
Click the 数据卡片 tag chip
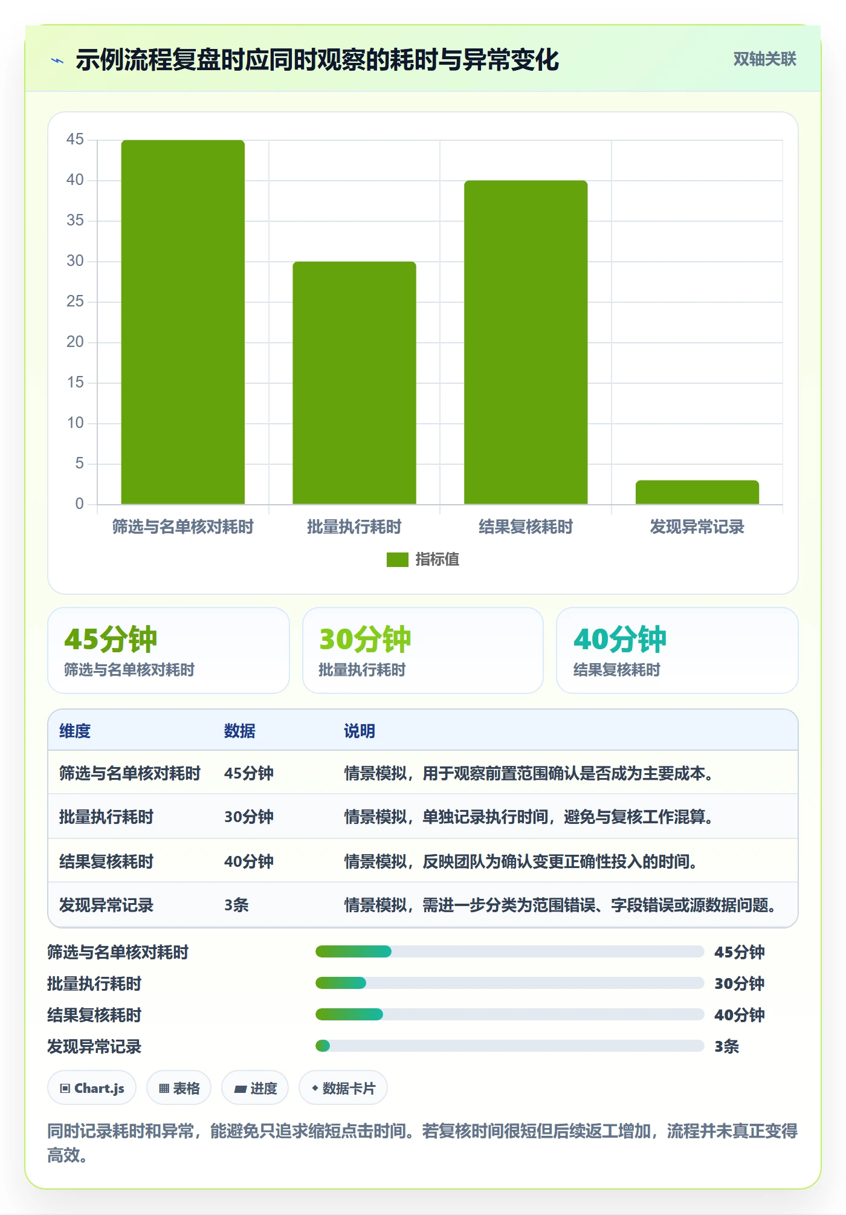point(343,1089)
